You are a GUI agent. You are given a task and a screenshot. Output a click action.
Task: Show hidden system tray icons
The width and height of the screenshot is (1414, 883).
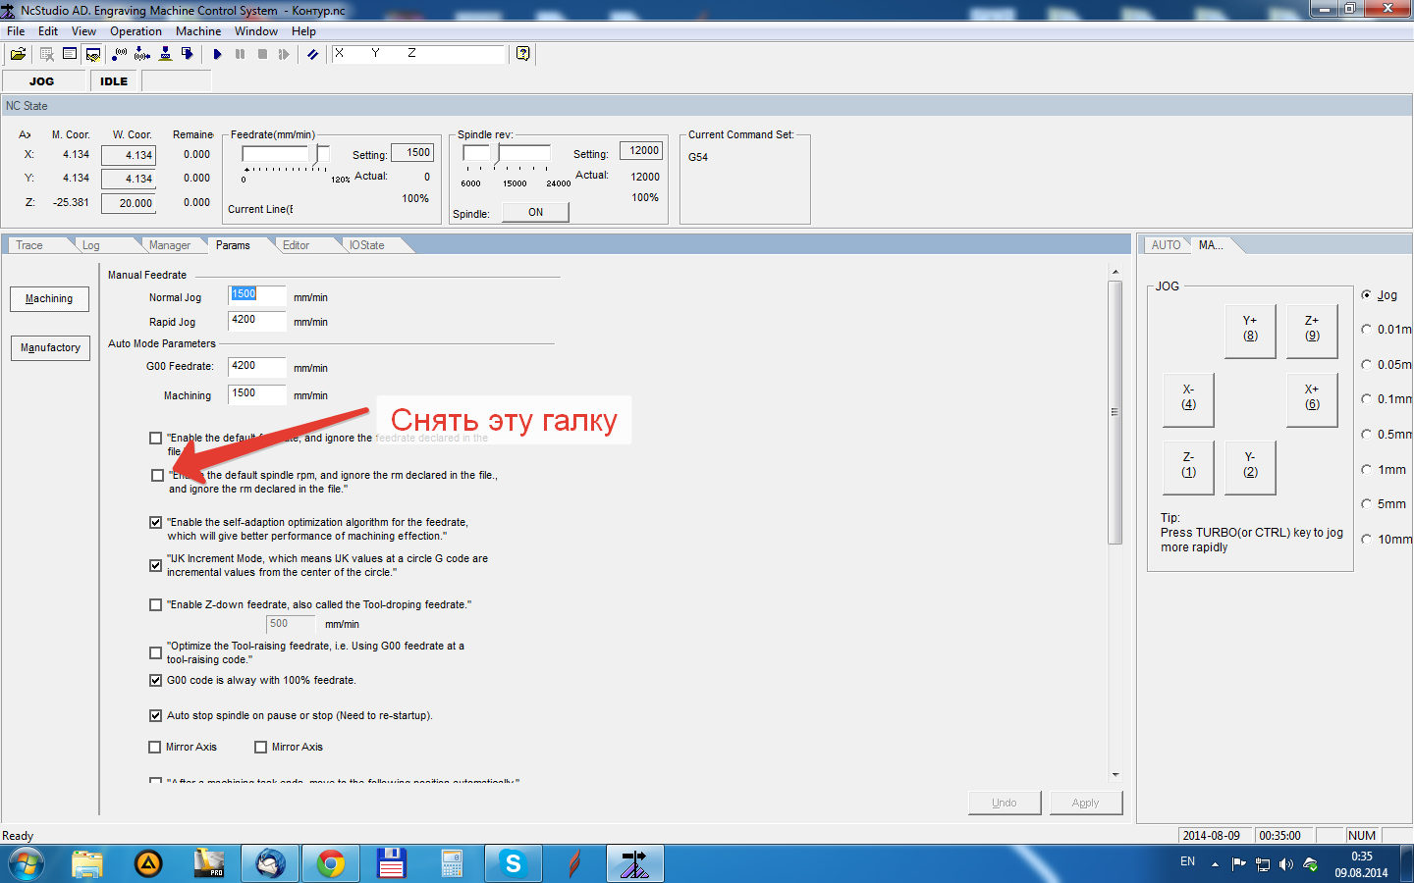1215,864
